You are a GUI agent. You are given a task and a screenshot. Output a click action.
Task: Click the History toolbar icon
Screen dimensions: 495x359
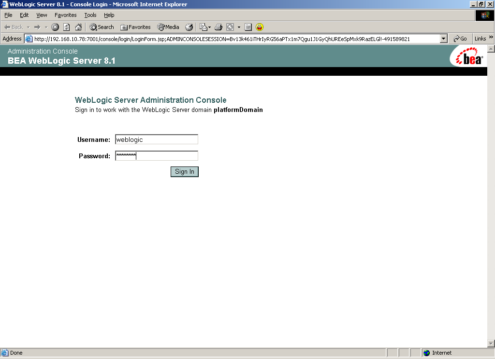tap(189, 27)
